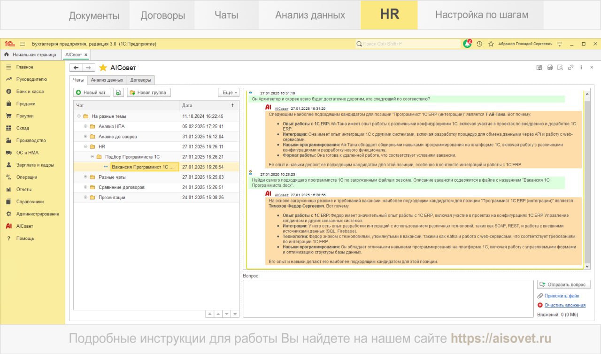The width and height of the screenshot is (601, 354).
Task: Collapse the HR folder
Action: (85, 146)
